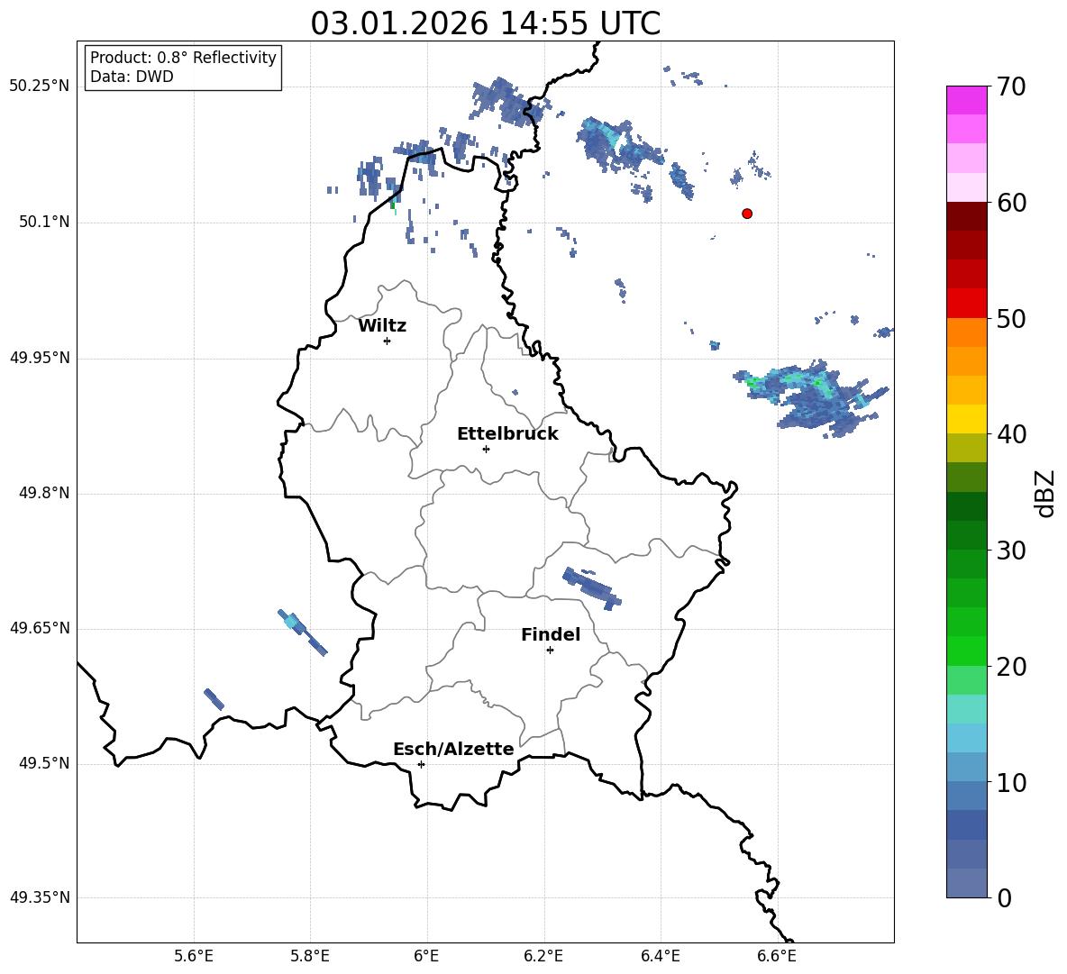1067x974 pixels.
Task: Click the red dot radar marker
Action: coord(746,214)
